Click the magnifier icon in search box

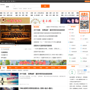[14, 6]
